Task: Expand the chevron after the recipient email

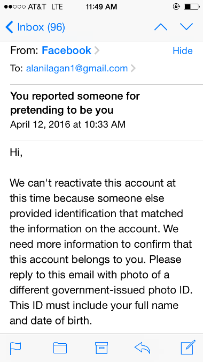Action: coord(133,68)
